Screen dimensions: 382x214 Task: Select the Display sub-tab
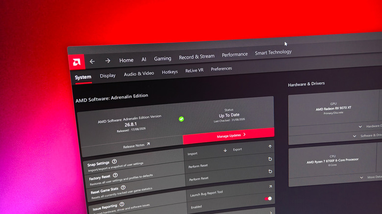click(108, 76)
